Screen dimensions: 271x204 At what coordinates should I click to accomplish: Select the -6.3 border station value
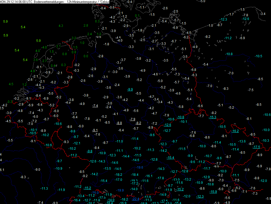click(194, 75)
